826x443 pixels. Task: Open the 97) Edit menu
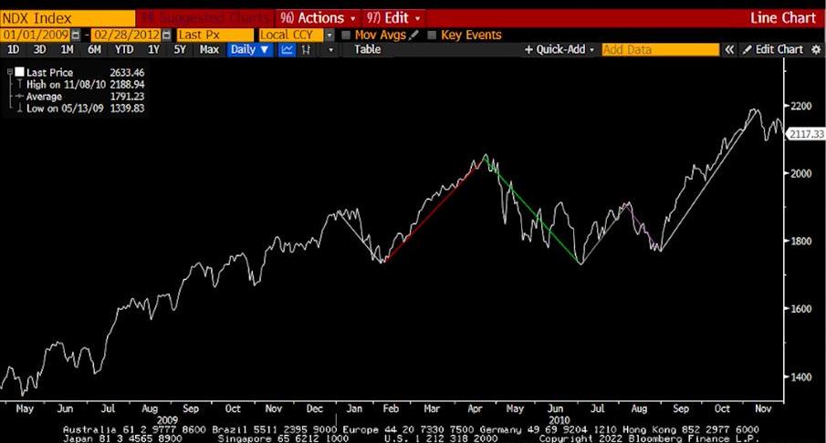click(393, 17)
